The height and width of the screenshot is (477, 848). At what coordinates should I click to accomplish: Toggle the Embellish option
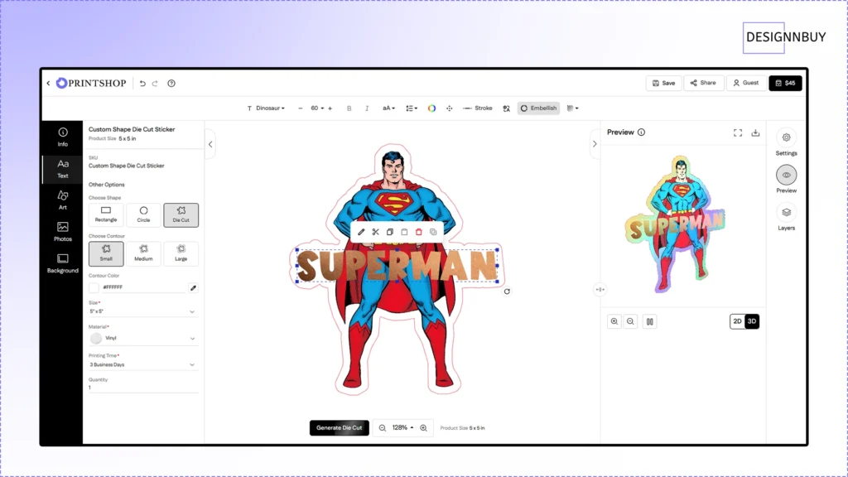[x=538, y=108]
